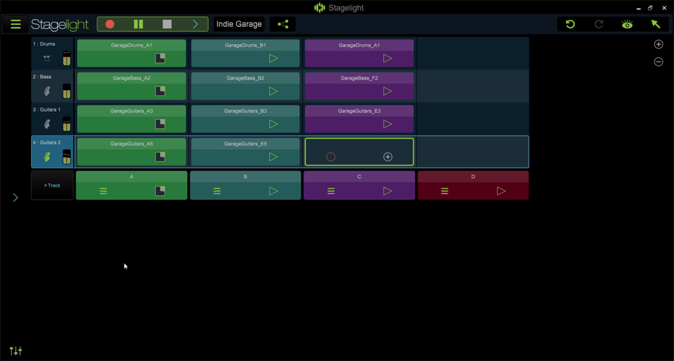Play the GarageGuitars_E5 clip
The width and height of the screenshot is (674, 361).
tap(273, 157)
